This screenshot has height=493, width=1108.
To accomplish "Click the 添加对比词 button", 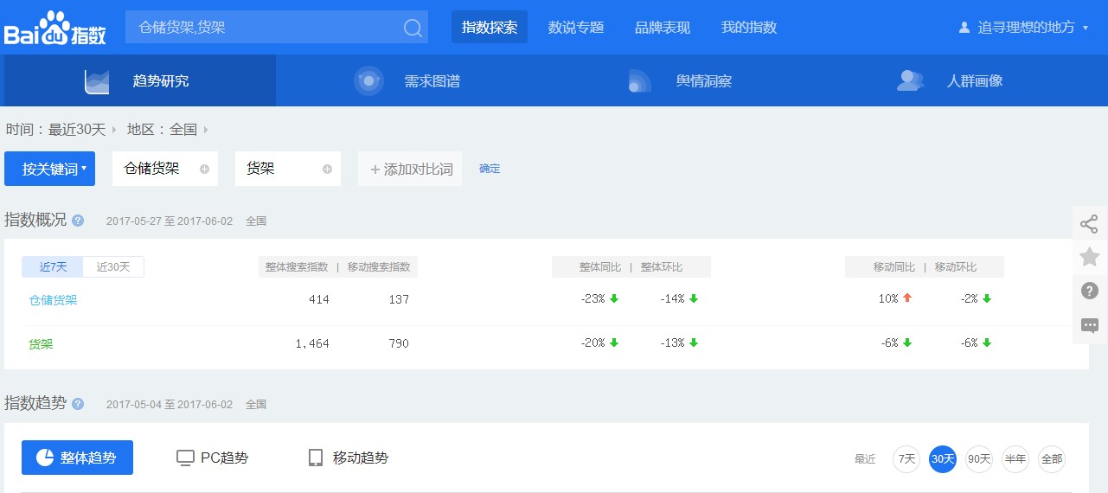I will click(x=411, y=169).
